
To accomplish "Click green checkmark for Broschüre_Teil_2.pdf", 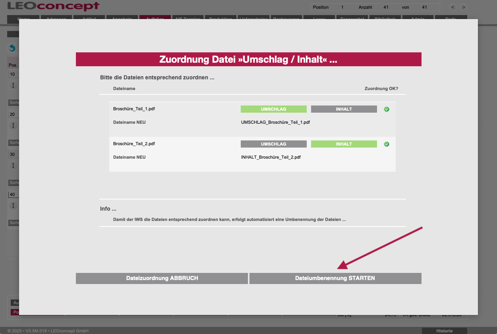I will pos(387,144).
